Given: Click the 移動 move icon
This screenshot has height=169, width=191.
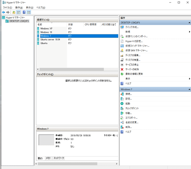Looking at the screenshot, I should pyautogui.click(x=122, y=113).
